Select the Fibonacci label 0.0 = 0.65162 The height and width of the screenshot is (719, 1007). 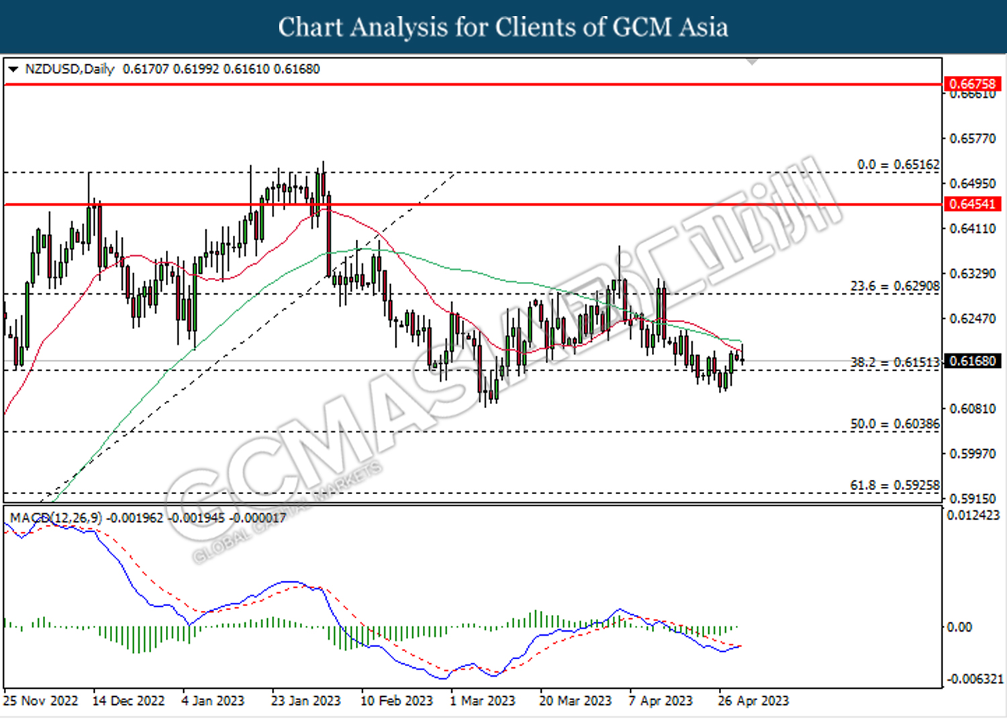point(898,164)
